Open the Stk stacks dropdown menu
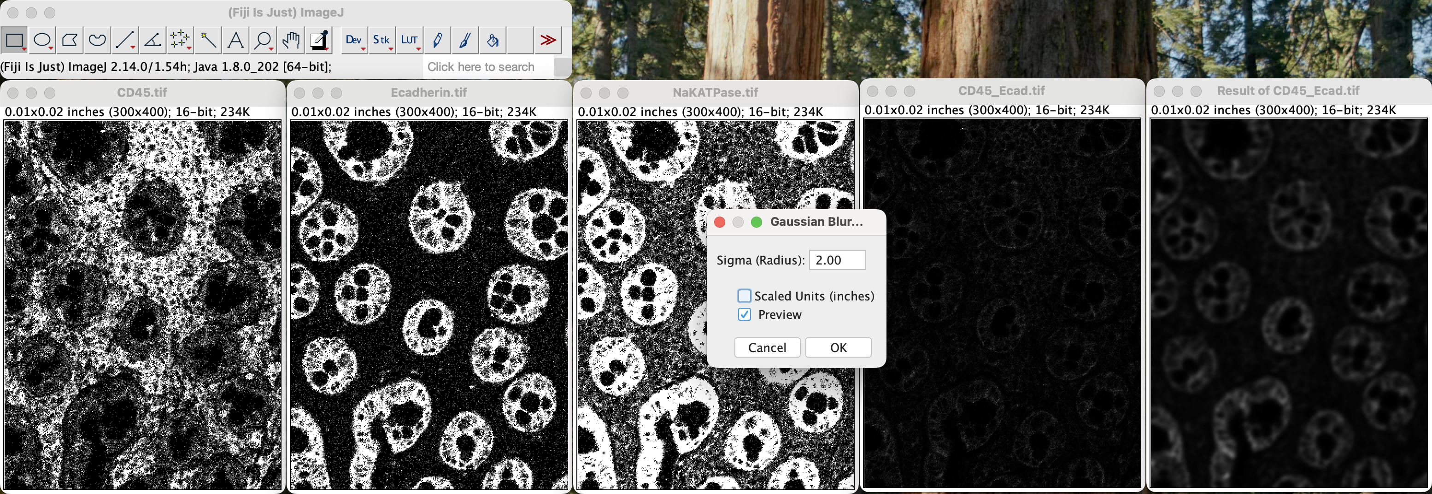This screenshot has height=494, width=1432. click(381, 40)
